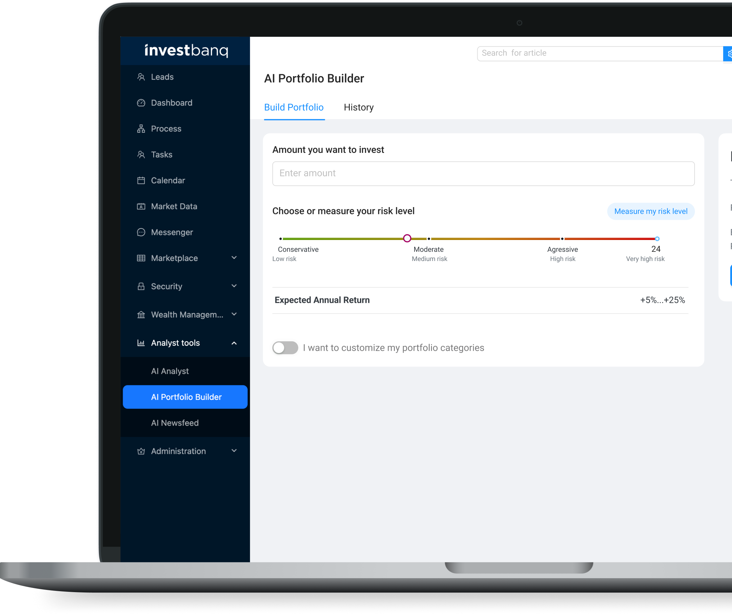Click the Process hierarchy icon
The image size is (732, 614).
coord(141,128)
